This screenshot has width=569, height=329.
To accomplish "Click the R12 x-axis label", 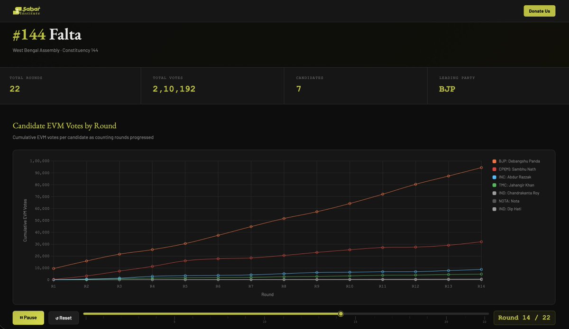I will (x=415, y=286).
